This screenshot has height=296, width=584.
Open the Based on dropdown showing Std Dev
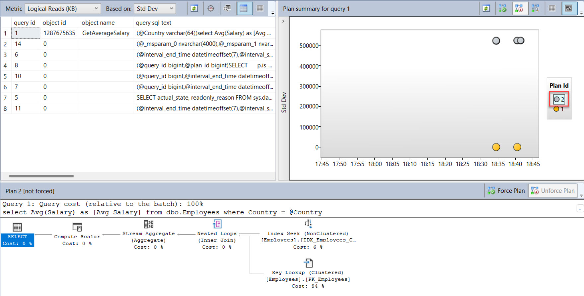(155, 9)
